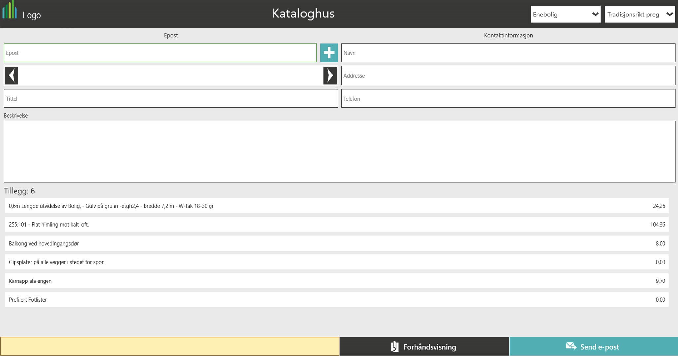Image resolution: width=678 pixels, height=356 pixels.
Task: Select the Balkong ved hovedingangsdør row
Action: click(x=337, y=243)
